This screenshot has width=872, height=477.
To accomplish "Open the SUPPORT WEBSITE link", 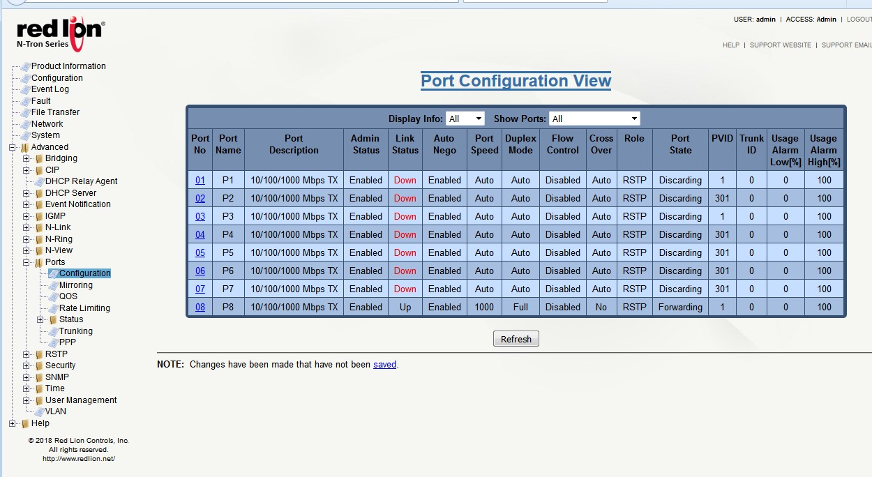I will tap(781, 45).
